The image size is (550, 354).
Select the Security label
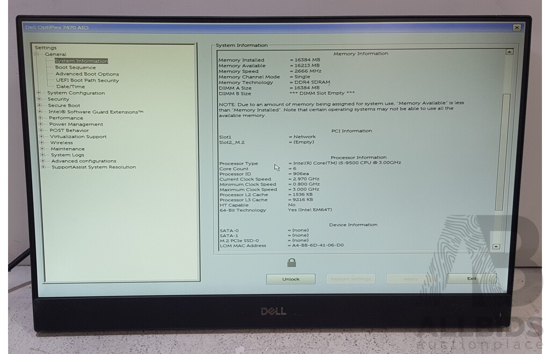point(58,99)
